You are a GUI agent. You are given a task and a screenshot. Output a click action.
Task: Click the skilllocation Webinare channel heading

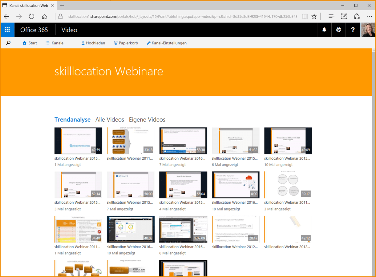[x=109, y=71]
